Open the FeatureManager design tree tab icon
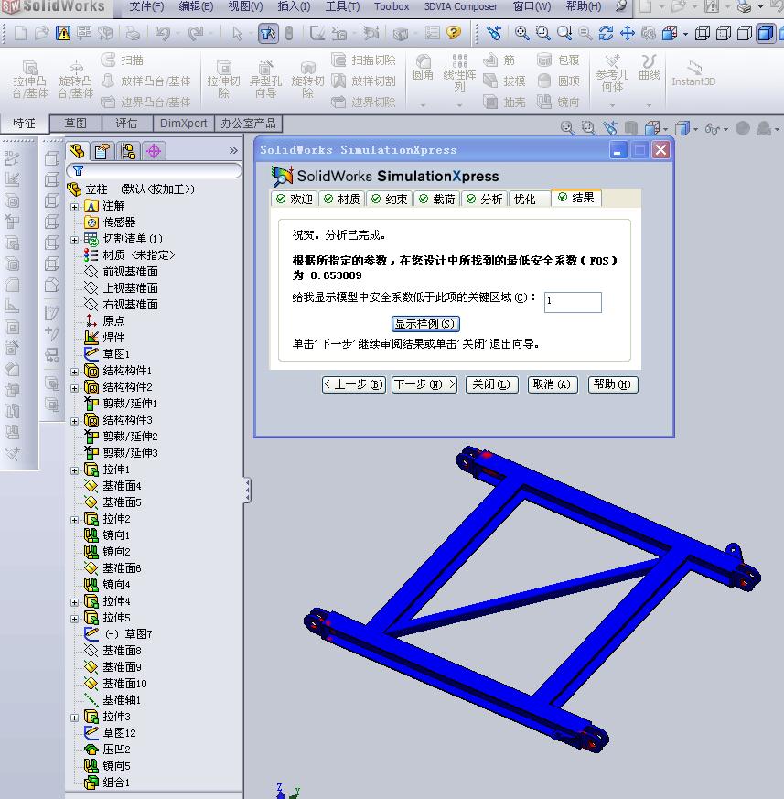 point(78,151)
